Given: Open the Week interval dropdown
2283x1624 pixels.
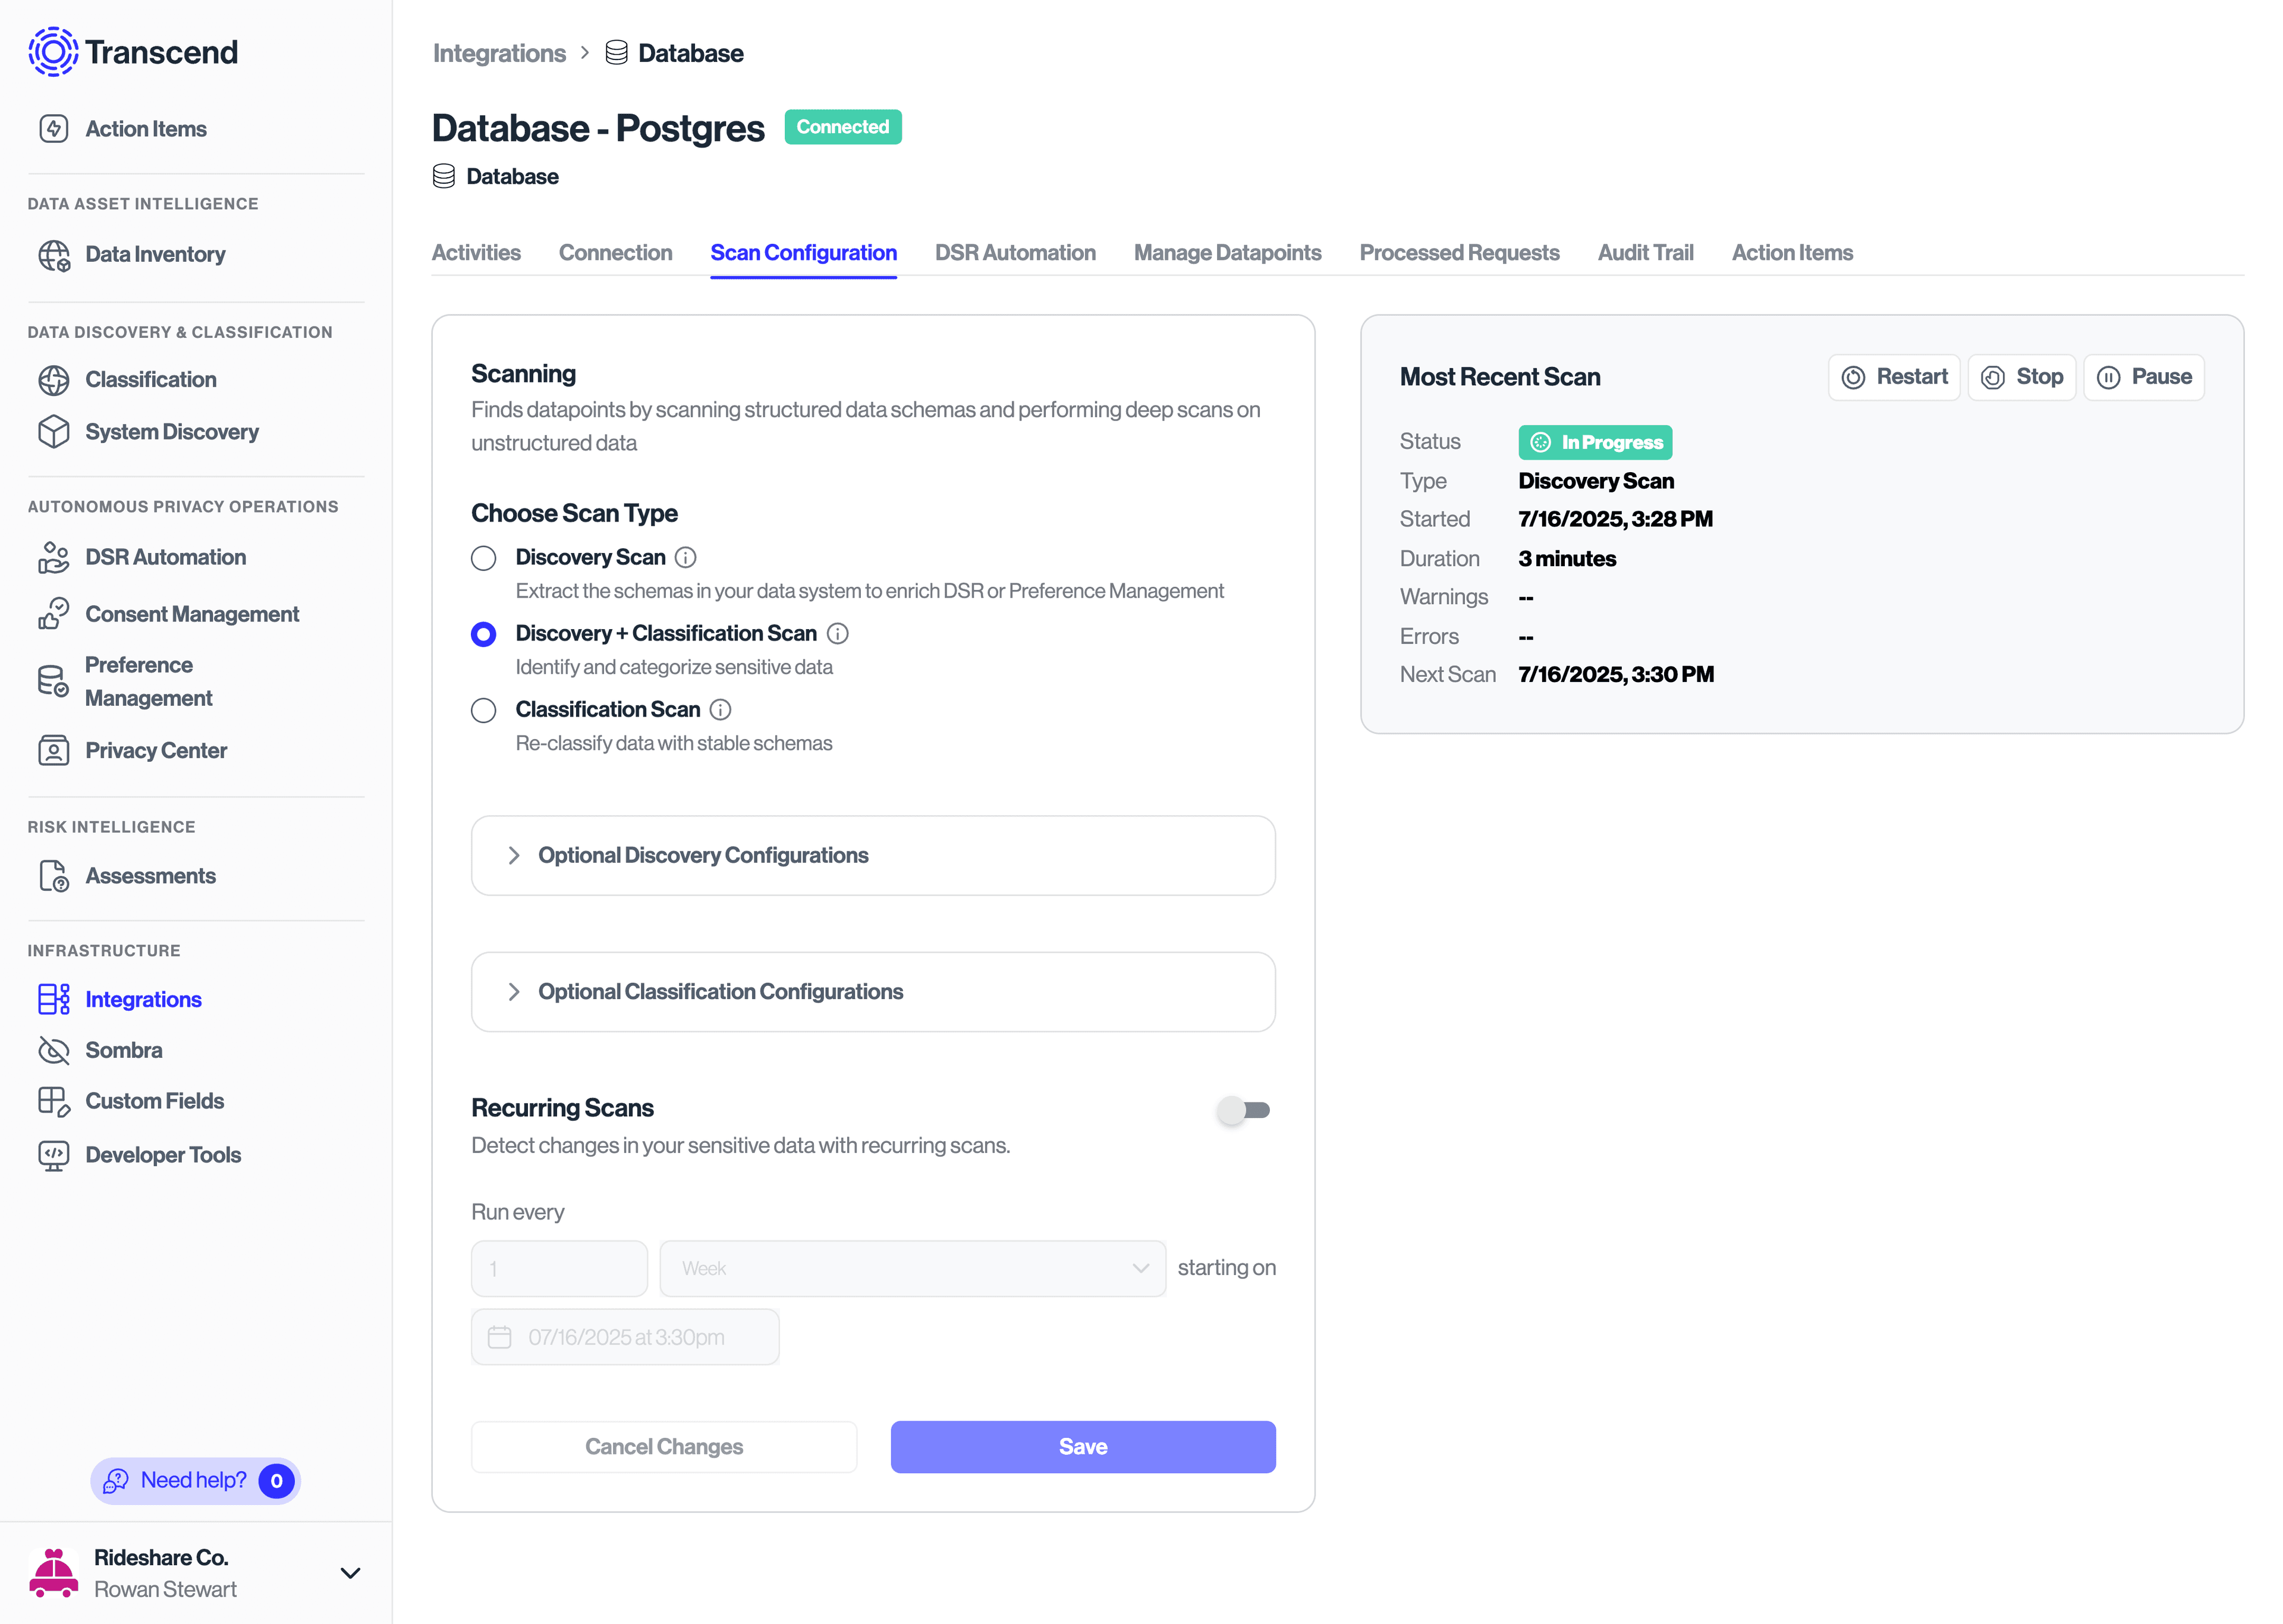Looking at the screenshot, I should coord(911,1269).
